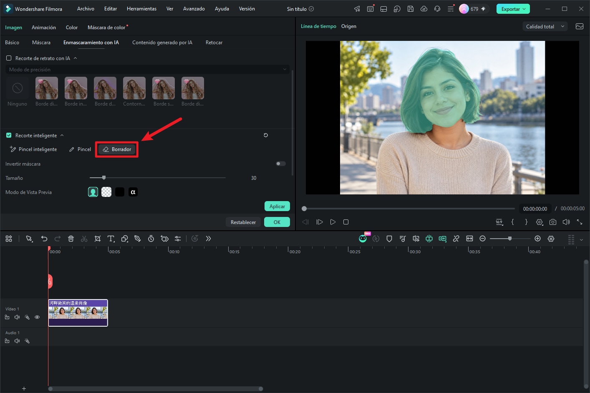Open the Calidad total dropdown
590x393 pixels.
(x=545, y=26)
